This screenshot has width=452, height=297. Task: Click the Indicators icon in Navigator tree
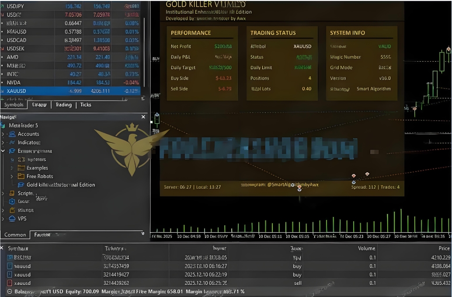point(12,142)
